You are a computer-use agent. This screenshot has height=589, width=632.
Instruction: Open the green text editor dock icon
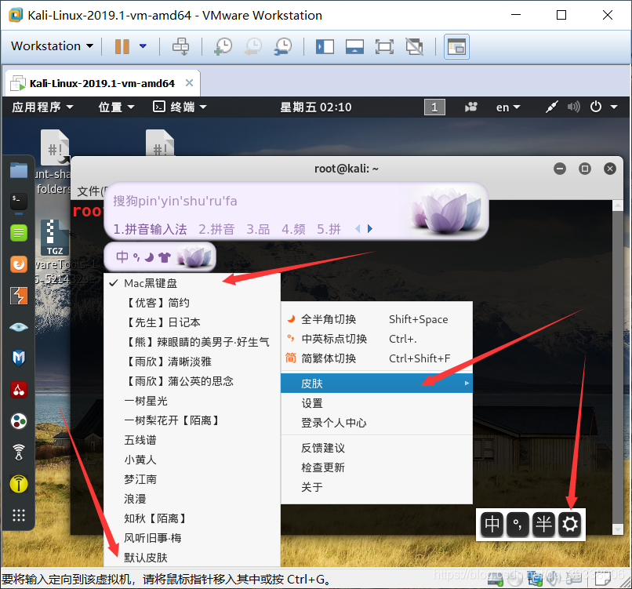coord(19,233)
